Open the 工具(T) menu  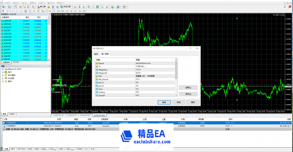[x=42, y=3]
